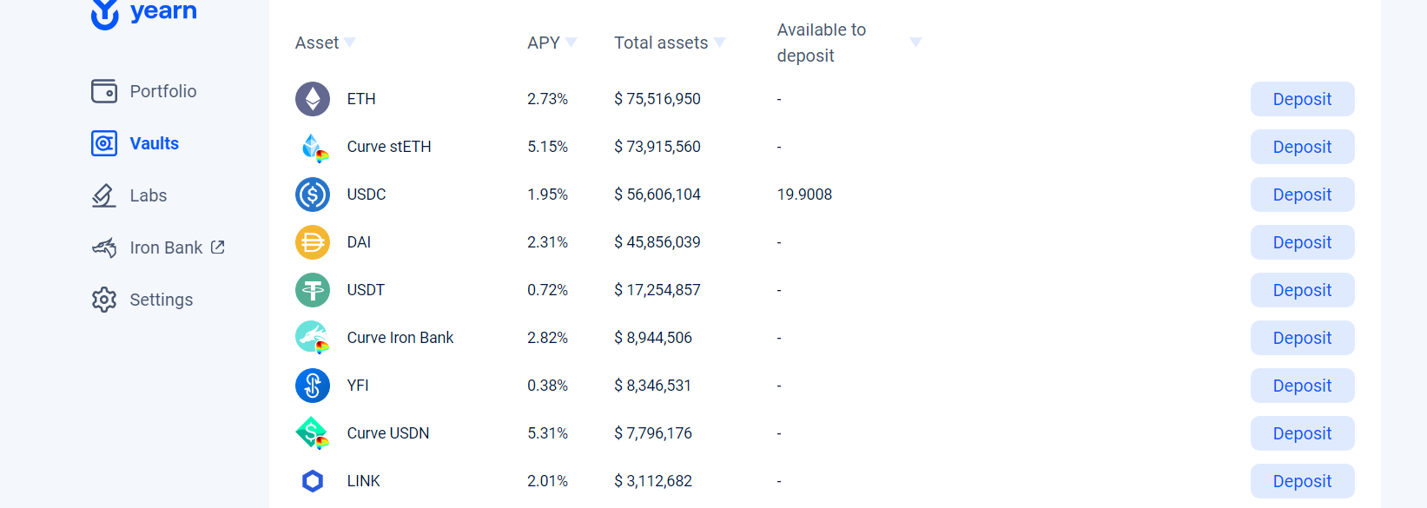Deposit into the Curve Iron Bank vault
The image size is (1427, 508).
coord(1303,338)
